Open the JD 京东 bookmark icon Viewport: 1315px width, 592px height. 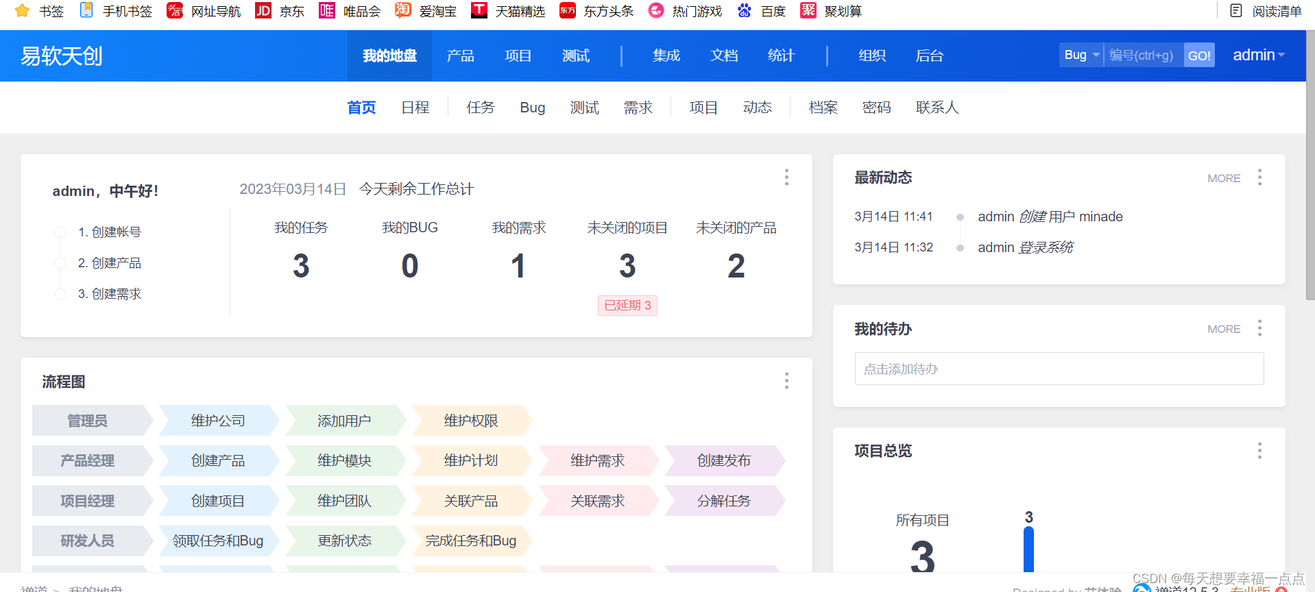263,10
